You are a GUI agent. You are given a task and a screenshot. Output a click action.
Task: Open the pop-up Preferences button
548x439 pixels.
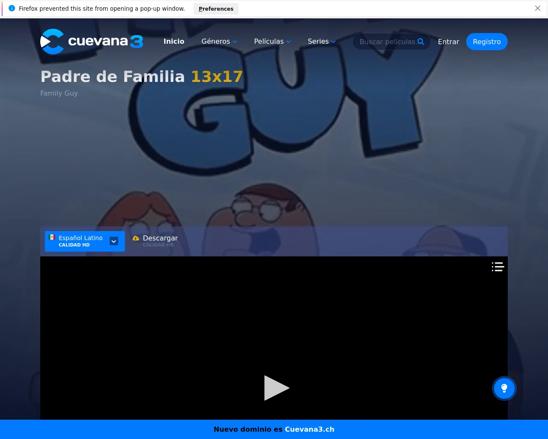(x=216, y=9)
